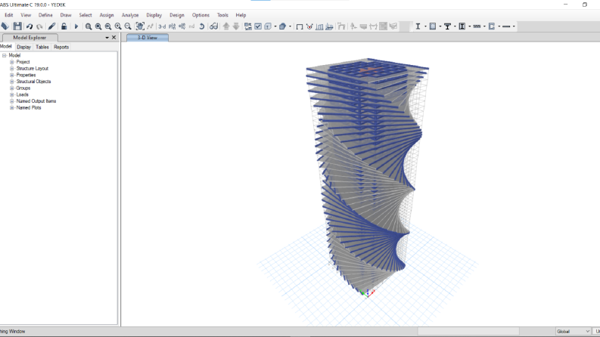Click the new model icon at toolbar start
The width and height of the screenshot is (600, 337).
coord(5,26)
